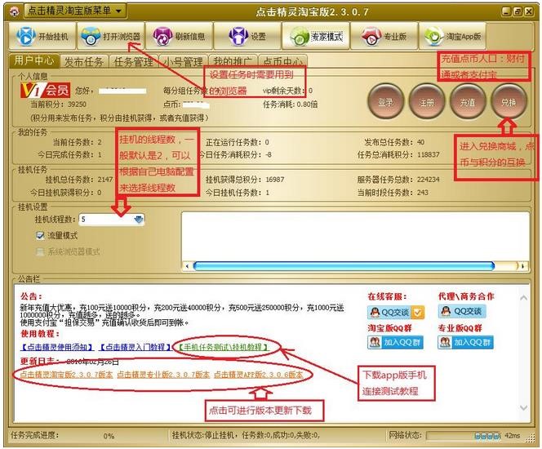Click the 兑换 round button
The width and height of the screenshot is (542, 449).
tap(509, 102)
